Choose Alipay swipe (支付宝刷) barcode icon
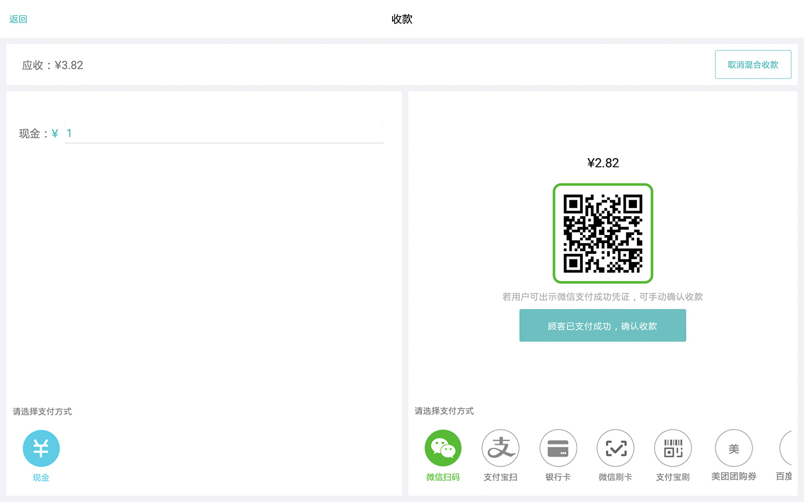 [x=673, y=448]
